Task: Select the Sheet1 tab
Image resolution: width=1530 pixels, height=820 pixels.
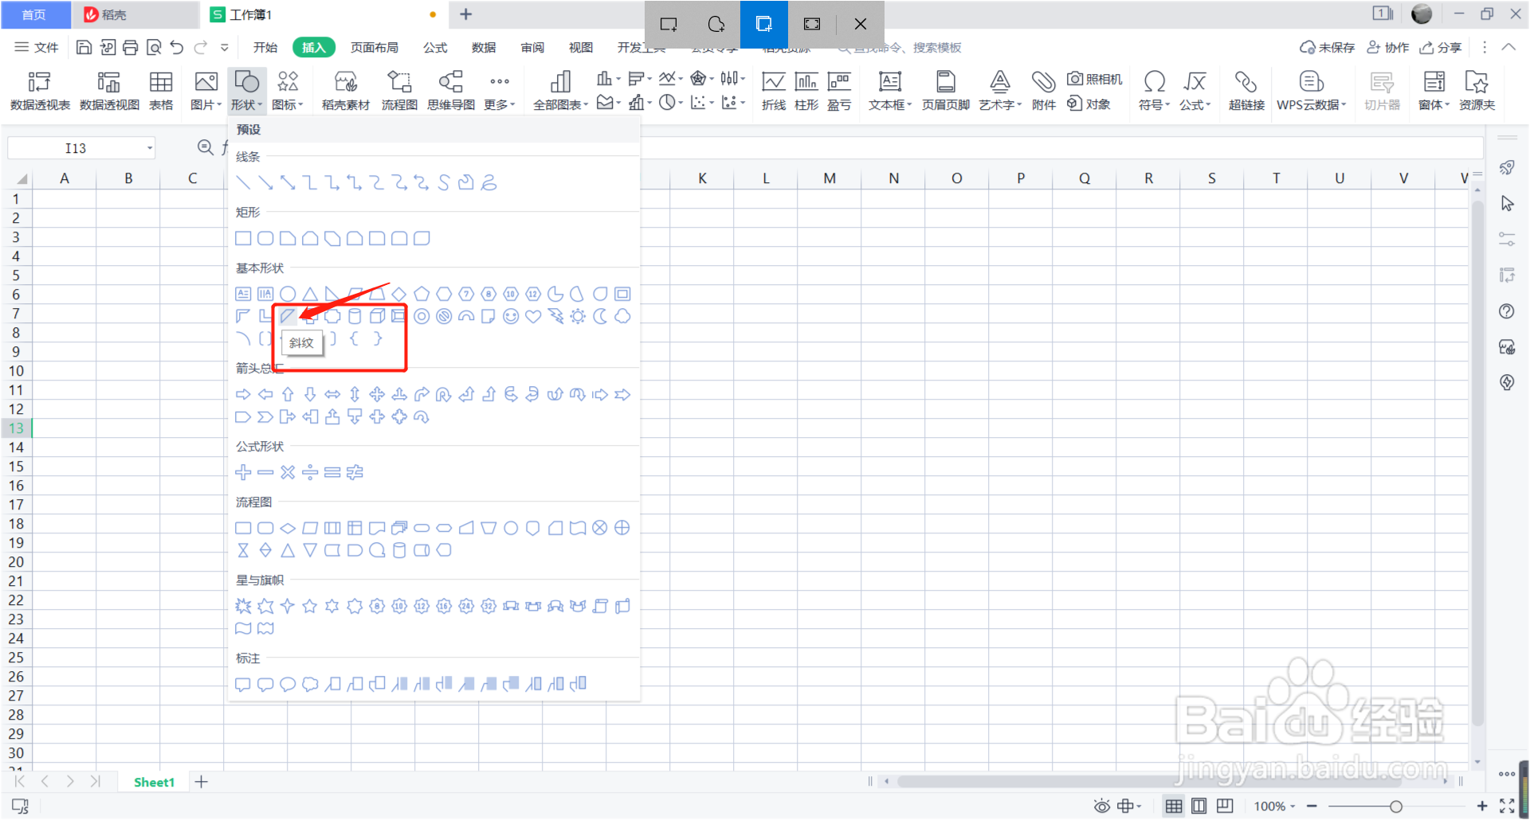Action: tap(154, 782)
